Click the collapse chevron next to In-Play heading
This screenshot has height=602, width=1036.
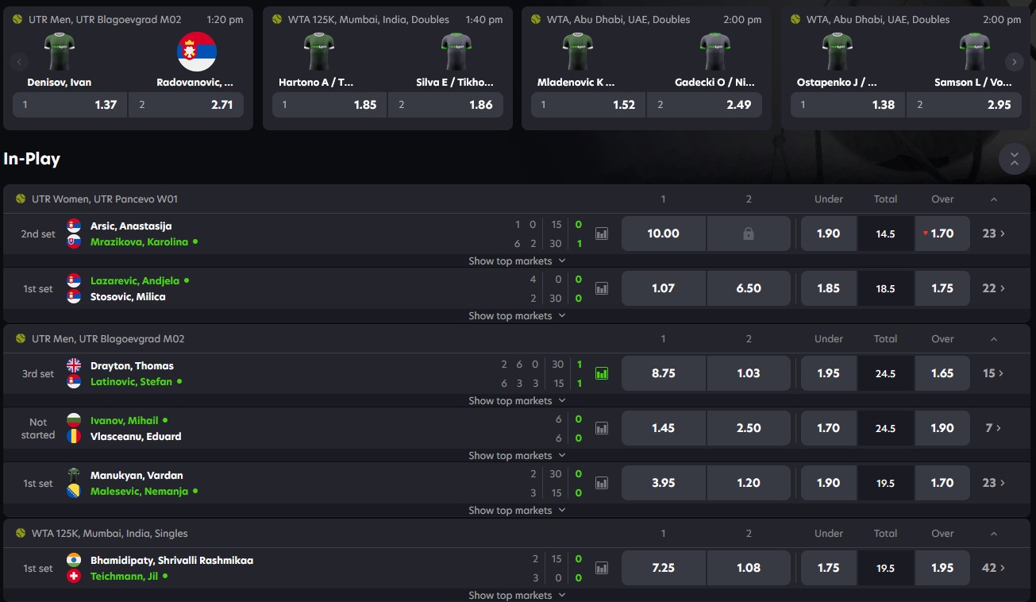(x=1014, y=159)
